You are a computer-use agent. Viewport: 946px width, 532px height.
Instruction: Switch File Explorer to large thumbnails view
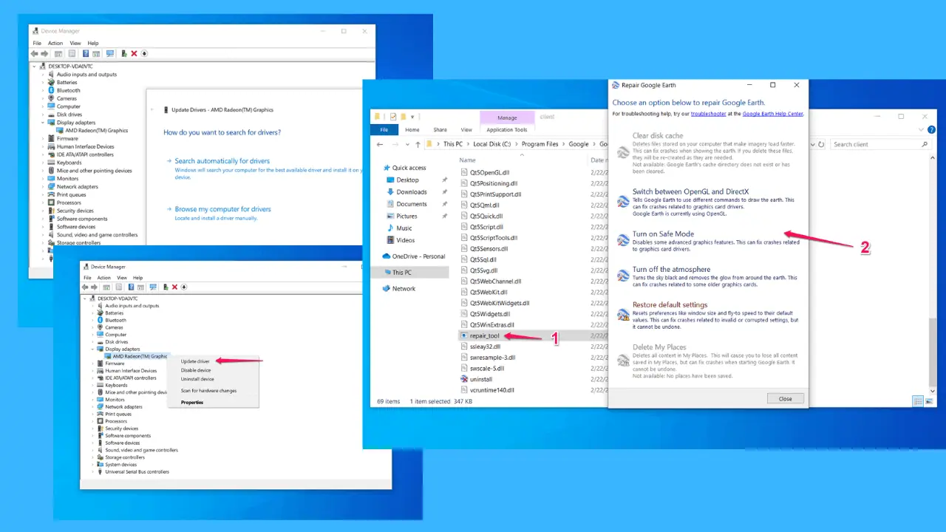(929, 401)
